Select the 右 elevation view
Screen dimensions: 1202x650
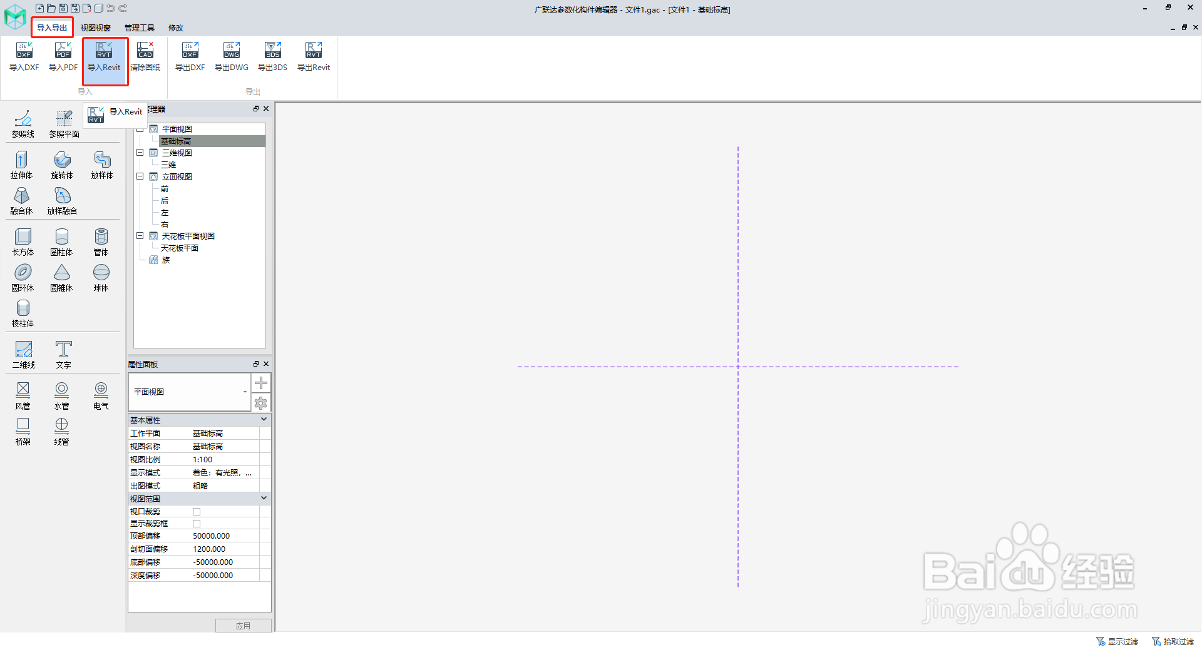[x=165, y=225]
